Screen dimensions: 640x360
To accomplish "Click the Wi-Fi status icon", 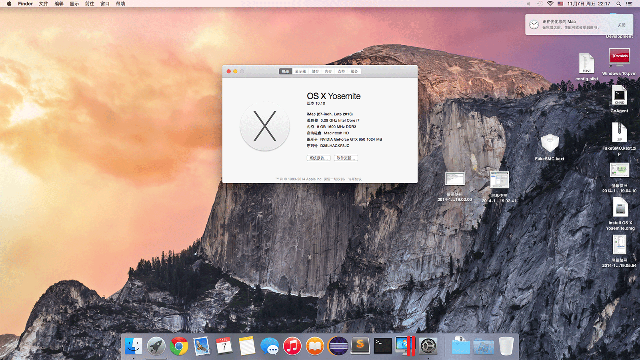I will point(550,4).
